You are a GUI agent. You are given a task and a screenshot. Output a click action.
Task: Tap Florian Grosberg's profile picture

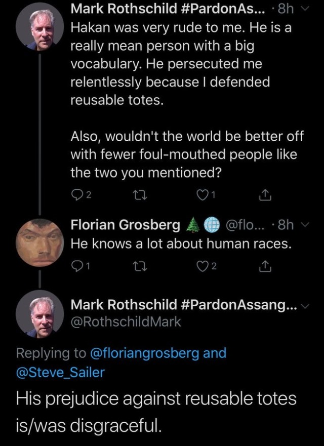tap(39, 242)
